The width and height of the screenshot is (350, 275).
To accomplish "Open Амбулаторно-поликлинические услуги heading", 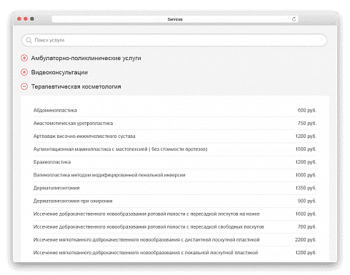I will tap(86, 58).
